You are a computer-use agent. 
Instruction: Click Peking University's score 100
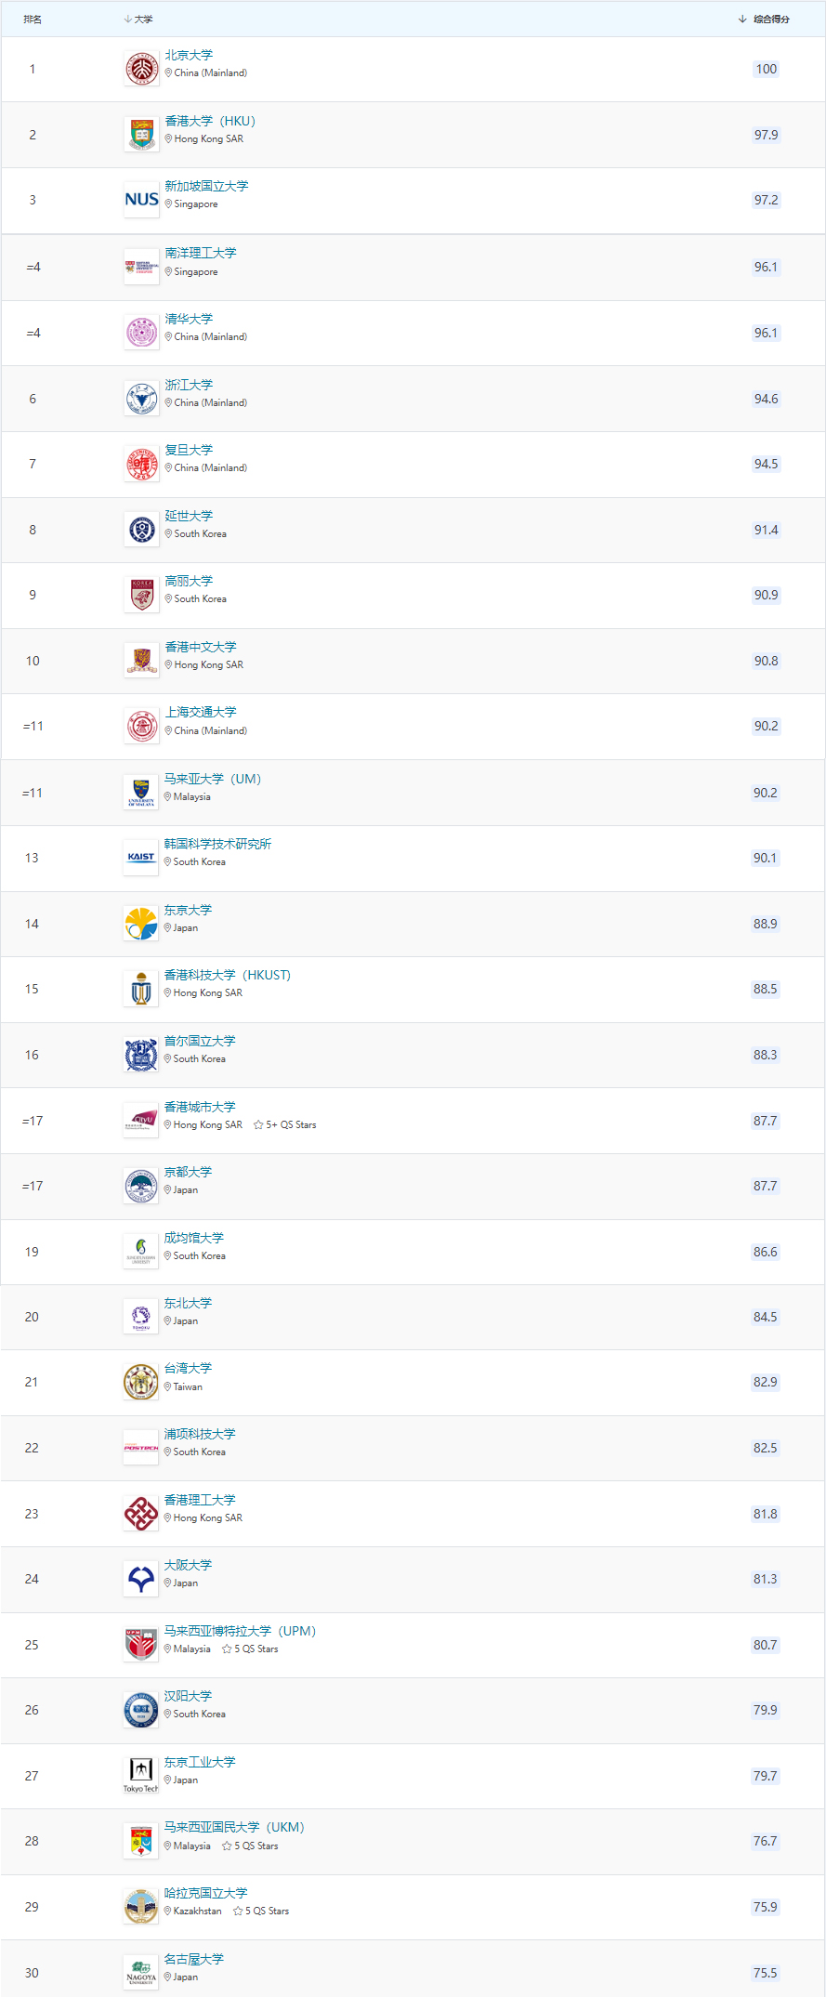(x=767, y=69)
